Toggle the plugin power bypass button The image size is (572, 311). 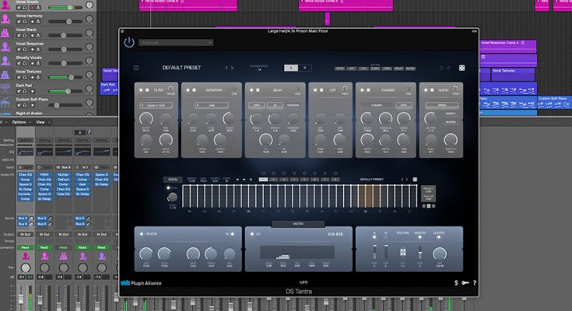[128, 43]
